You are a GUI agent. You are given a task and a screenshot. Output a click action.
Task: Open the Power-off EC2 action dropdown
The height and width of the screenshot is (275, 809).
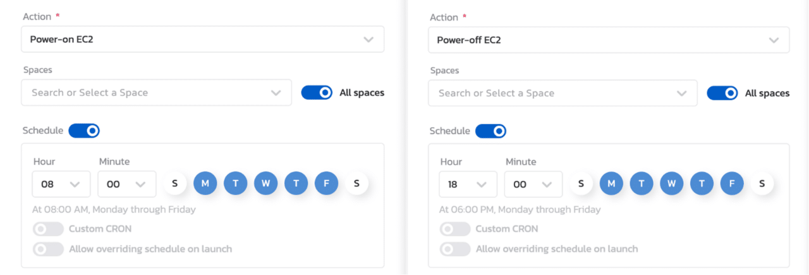609,40
